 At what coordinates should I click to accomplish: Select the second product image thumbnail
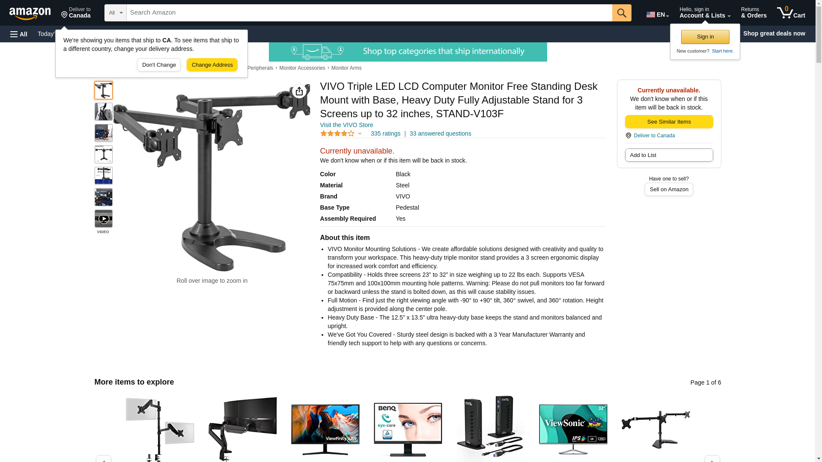click(x=103, y=112)
